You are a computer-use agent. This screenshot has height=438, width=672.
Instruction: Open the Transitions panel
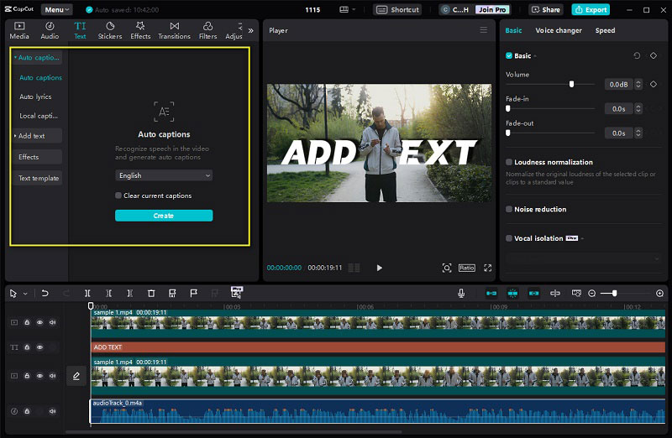point(174,31)
